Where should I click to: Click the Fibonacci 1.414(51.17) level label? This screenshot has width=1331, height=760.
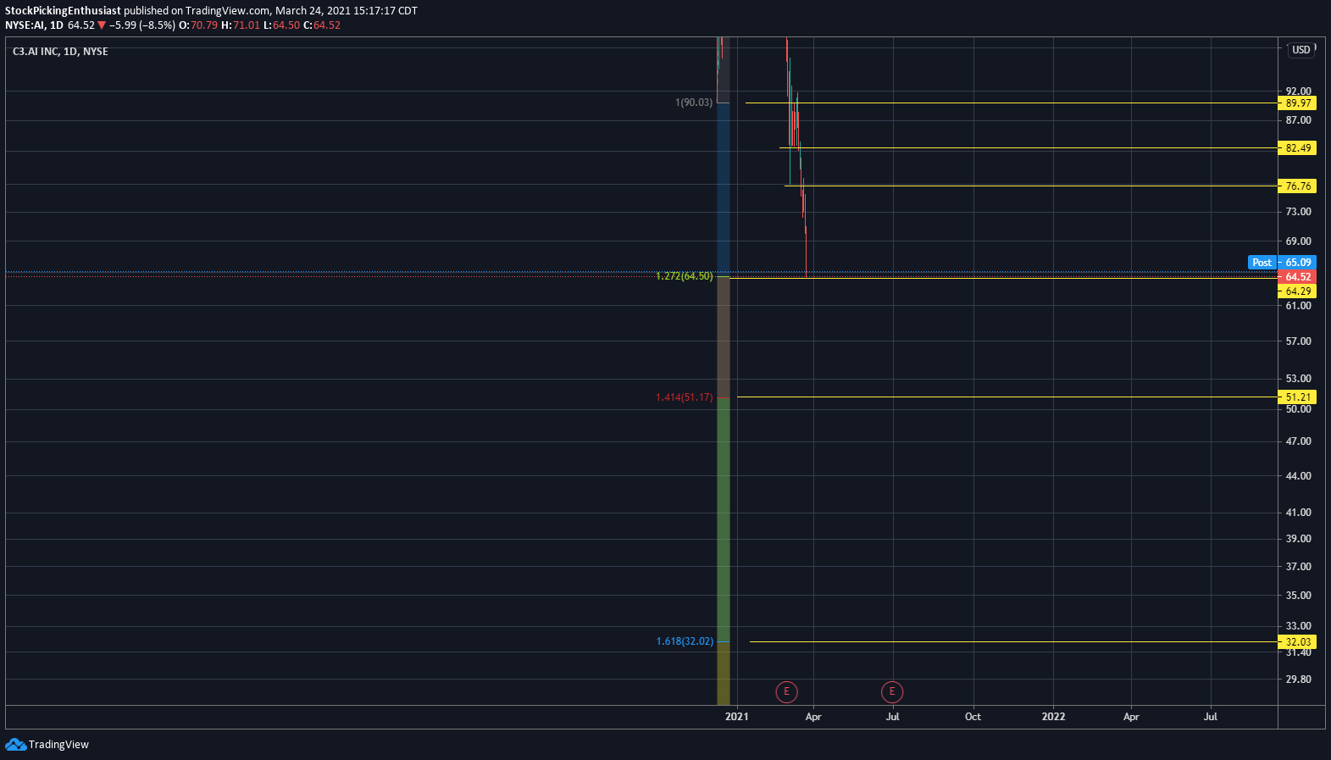(x=685, y=397)
